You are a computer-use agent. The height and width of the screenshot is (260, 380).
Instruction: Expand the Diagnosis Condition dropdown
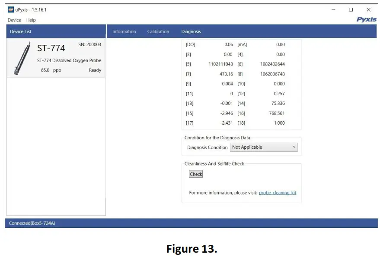(264, 147)
